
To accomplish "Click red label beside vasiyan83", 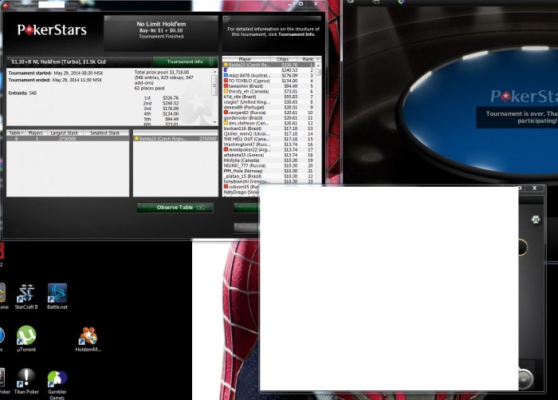I will pyautogui.click(x=226, y=113).
